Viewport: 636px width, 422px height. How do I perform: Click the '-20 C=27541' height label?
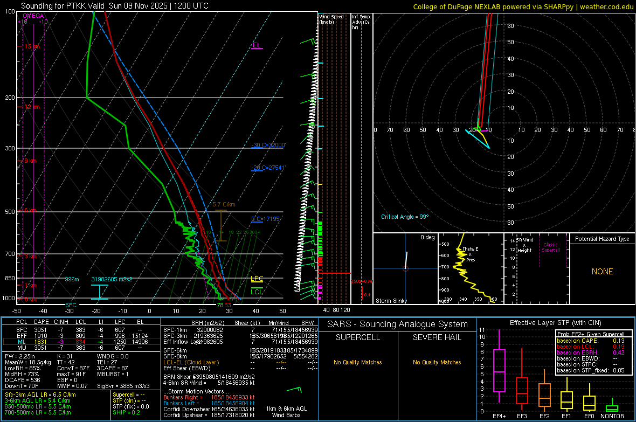point(268,168)
